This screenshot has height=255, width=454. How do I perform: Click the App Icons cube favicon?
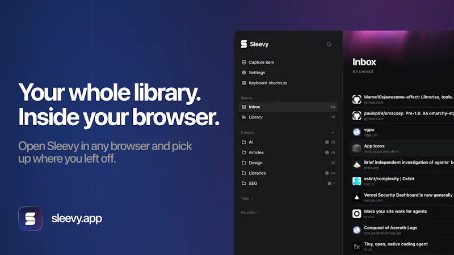point(357,148)
